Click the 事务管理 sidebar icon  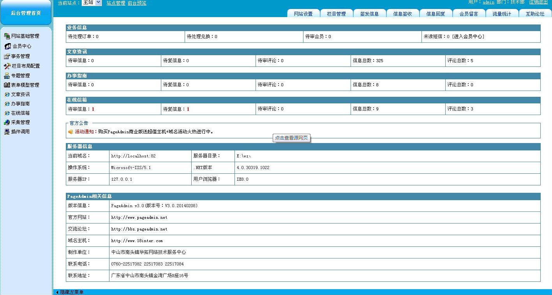point(7,56)
